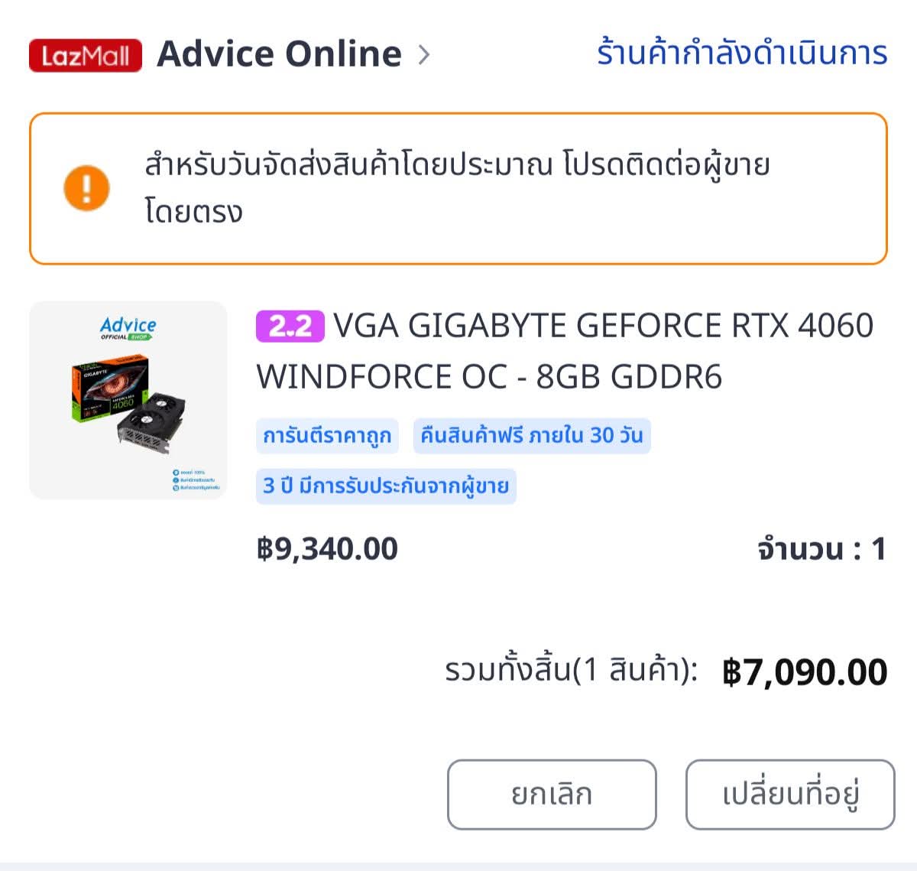917x871 pixels.
Task: Tap the ฿7,090.00 total amount
Action: [x=805, y=672]
